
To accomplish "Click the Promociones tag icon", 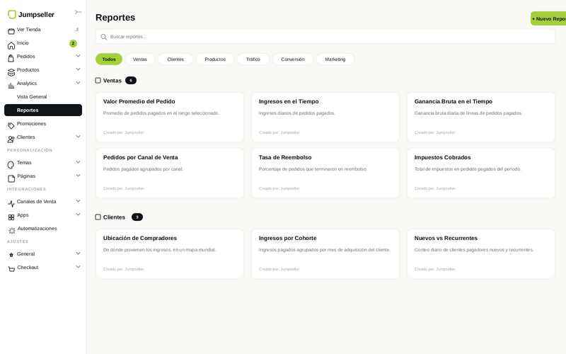I will pyautogui.click(x=11, y=126).
